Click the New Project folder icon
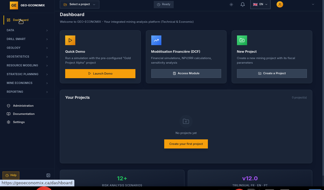 (242, 40)
